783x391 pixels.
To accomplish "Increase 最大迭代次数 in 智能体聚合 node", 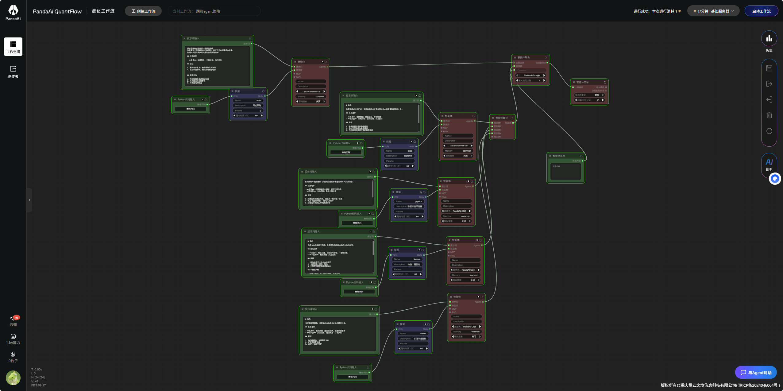I will click(545, 80).
